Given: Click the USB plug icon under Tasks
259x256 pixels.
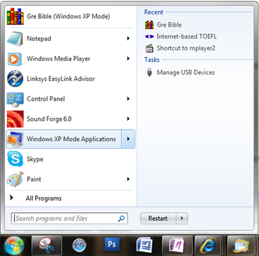Looking at the screenshot, I should [150, 72].
